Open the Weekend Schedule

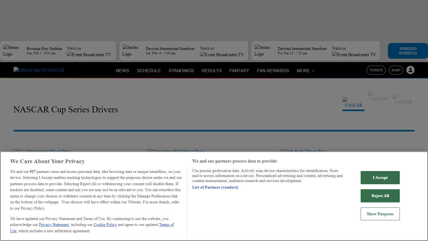408,51
